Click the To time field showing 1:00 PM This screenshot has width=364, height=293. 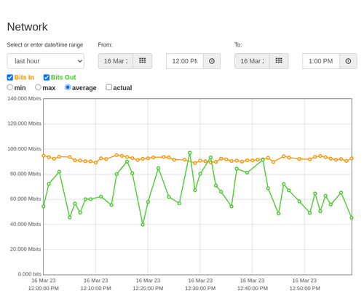(x=321, y=61)
